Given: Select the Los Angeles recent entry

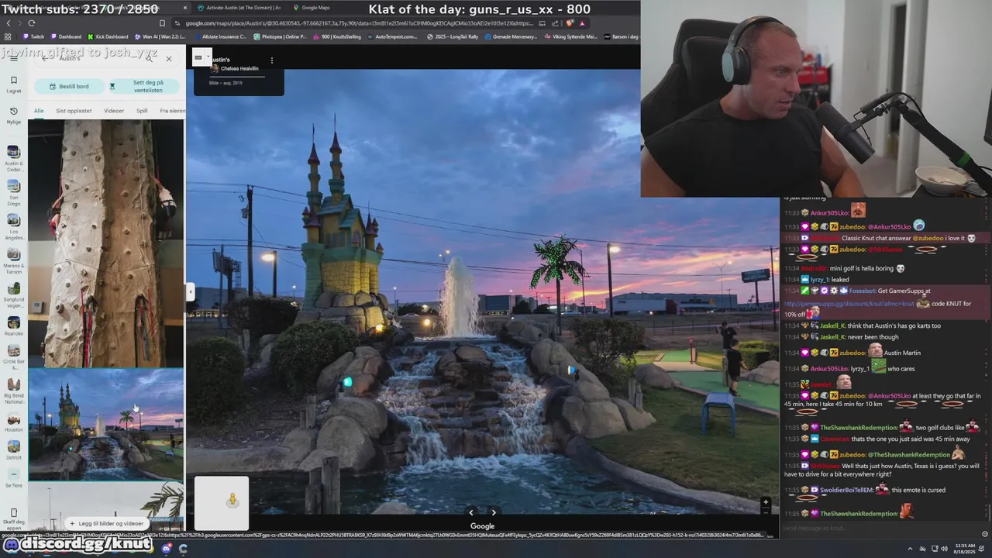Looking at the screenshot, I should (x=13, y=226).
